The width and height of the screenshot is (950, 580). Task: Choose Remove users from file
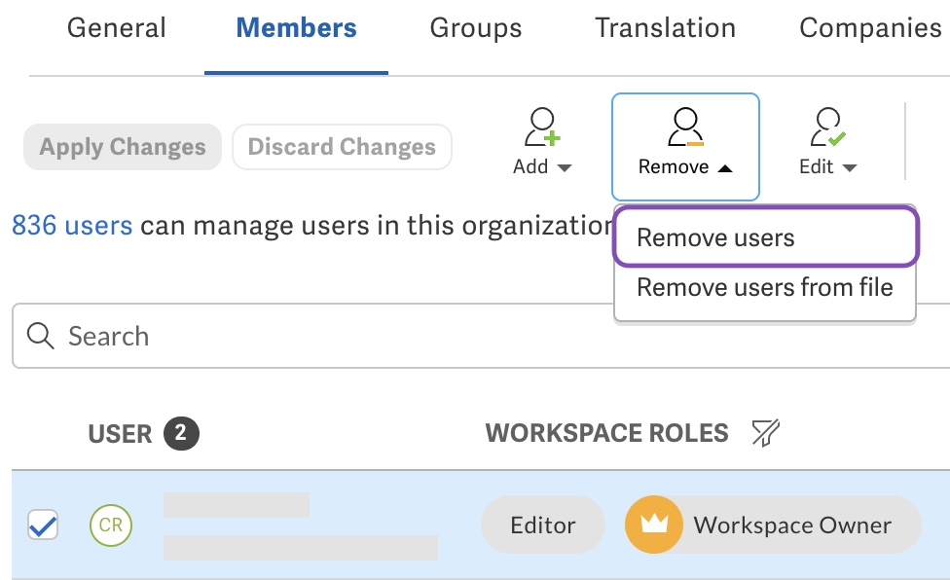pyautogui.click(x=765, y=287)
